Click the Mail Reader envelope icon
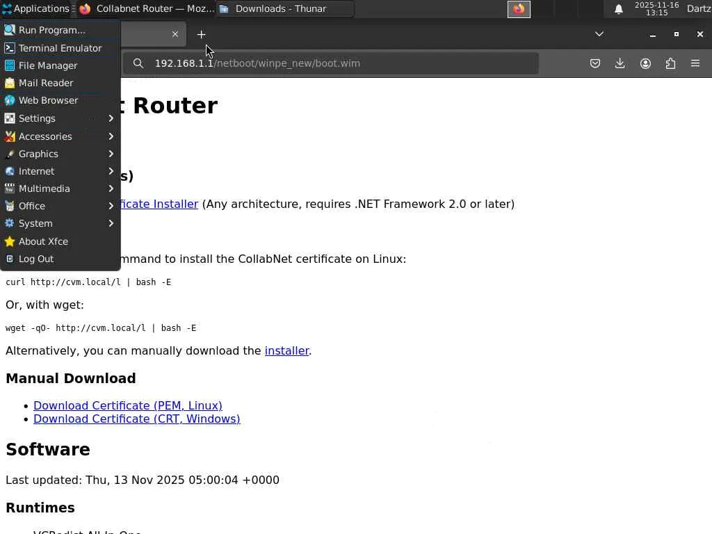The image size is (712, 534). (x=10, y=83)
